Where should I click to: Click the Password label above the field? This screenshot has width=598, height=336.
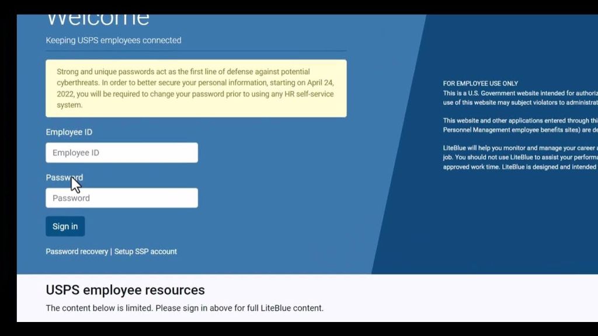click(64, 177)
